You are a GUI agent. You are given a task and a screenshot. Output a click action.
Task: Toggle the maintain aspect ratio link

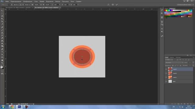pos(41,5)
